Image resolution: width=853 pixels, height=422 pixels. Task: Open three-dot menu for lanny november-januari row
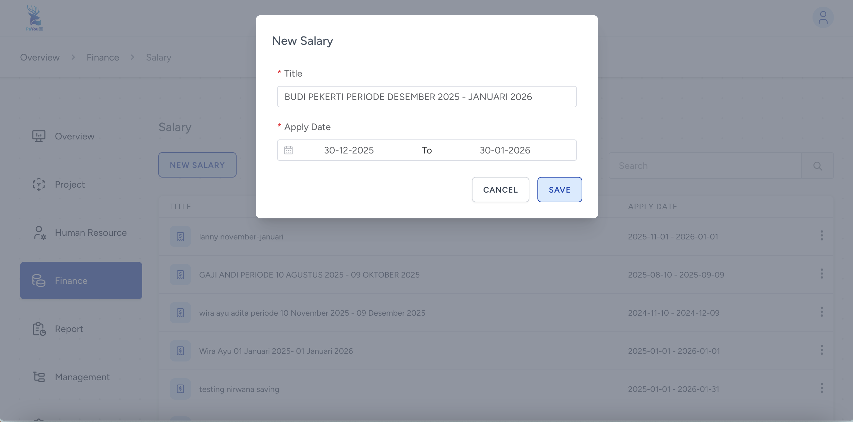pos(822,236)
